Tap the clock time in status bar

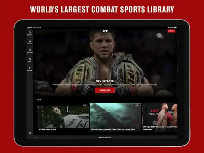29,27
